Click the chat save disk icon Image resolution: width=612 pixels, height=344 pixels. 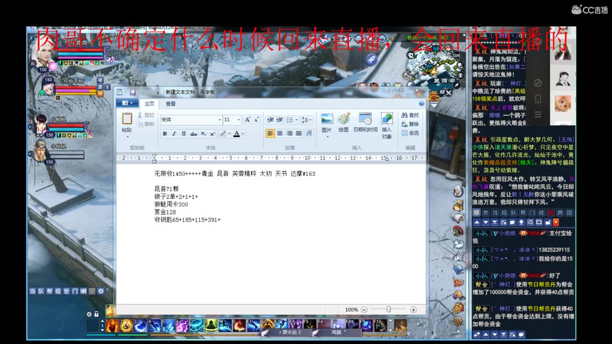pyautogui.click(x=539, y=222)
